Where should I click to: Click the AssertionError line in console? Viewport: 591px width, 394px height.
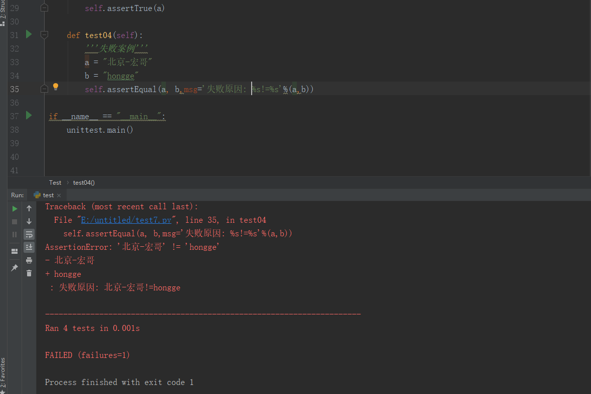pyautogui.click(x=132, y=247)
